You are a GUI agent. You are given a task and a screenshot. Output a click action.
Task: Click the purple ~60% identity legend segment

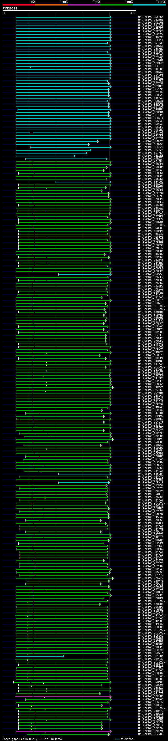click(84, 5)
